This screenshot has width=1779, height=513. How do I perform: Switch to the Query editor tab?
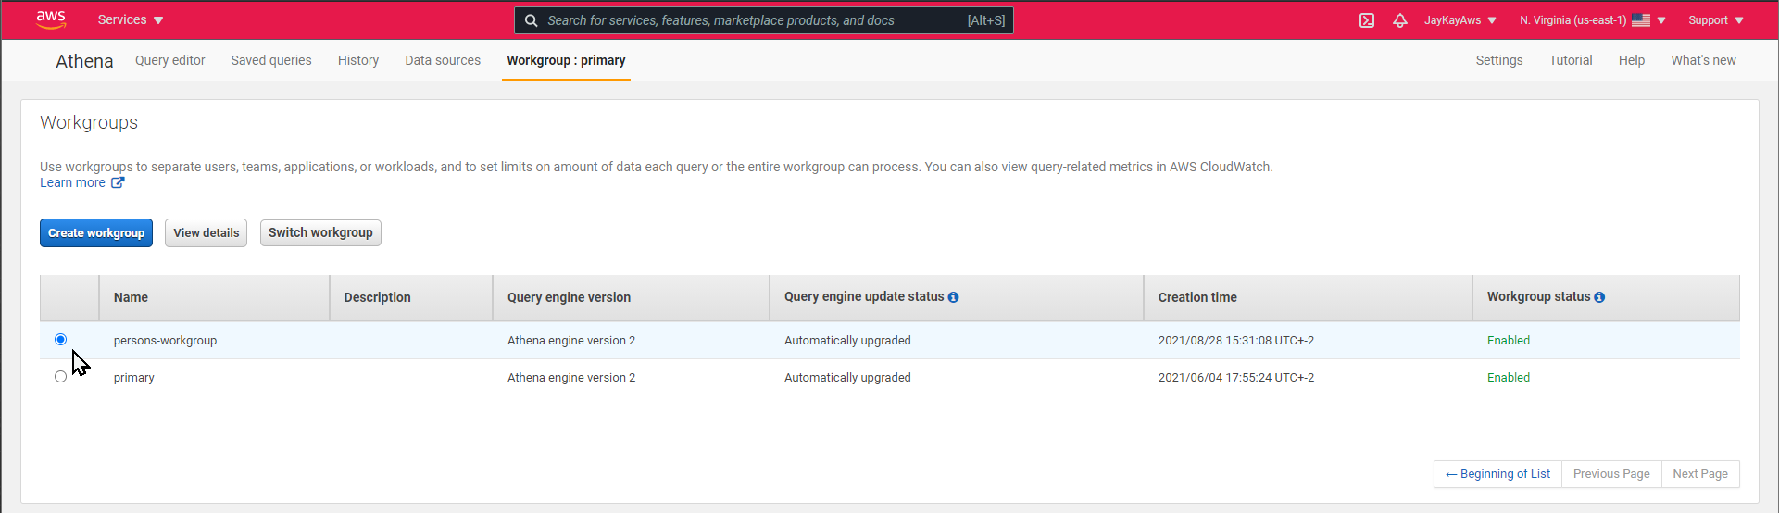(x=170, y=60)
